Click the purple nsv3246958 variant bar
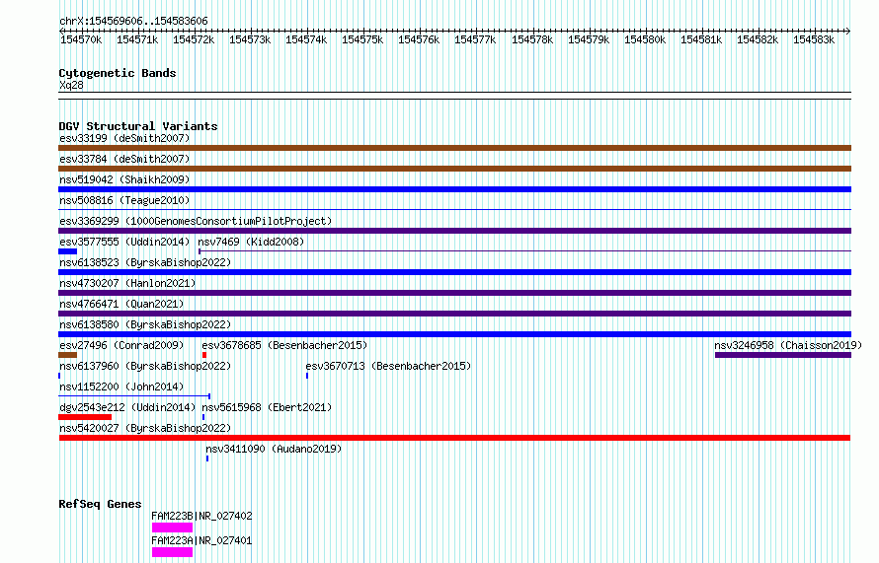Screen dimensions: 879x563 [783, 355]
